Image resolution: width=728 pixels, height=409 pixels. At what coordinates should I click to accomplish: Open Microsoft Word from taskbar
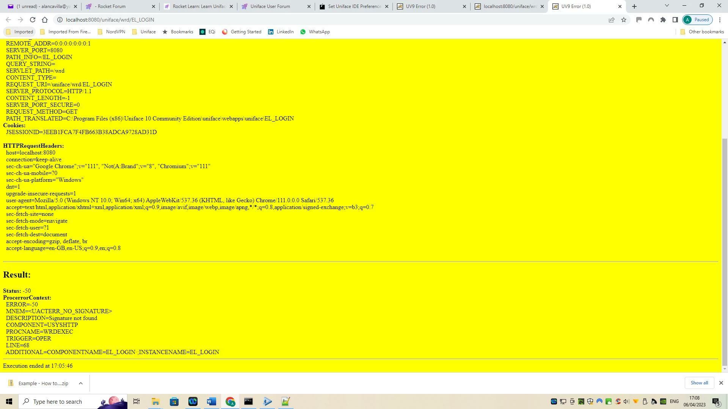click(x=212, y=401)
